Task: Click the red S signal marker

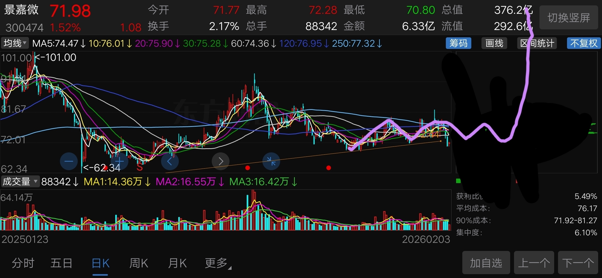Action: [140, 168]
